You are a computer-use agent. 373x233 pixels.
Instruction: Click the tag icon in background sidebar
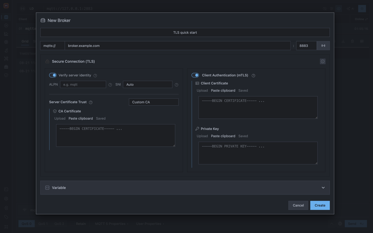(6, 217)
